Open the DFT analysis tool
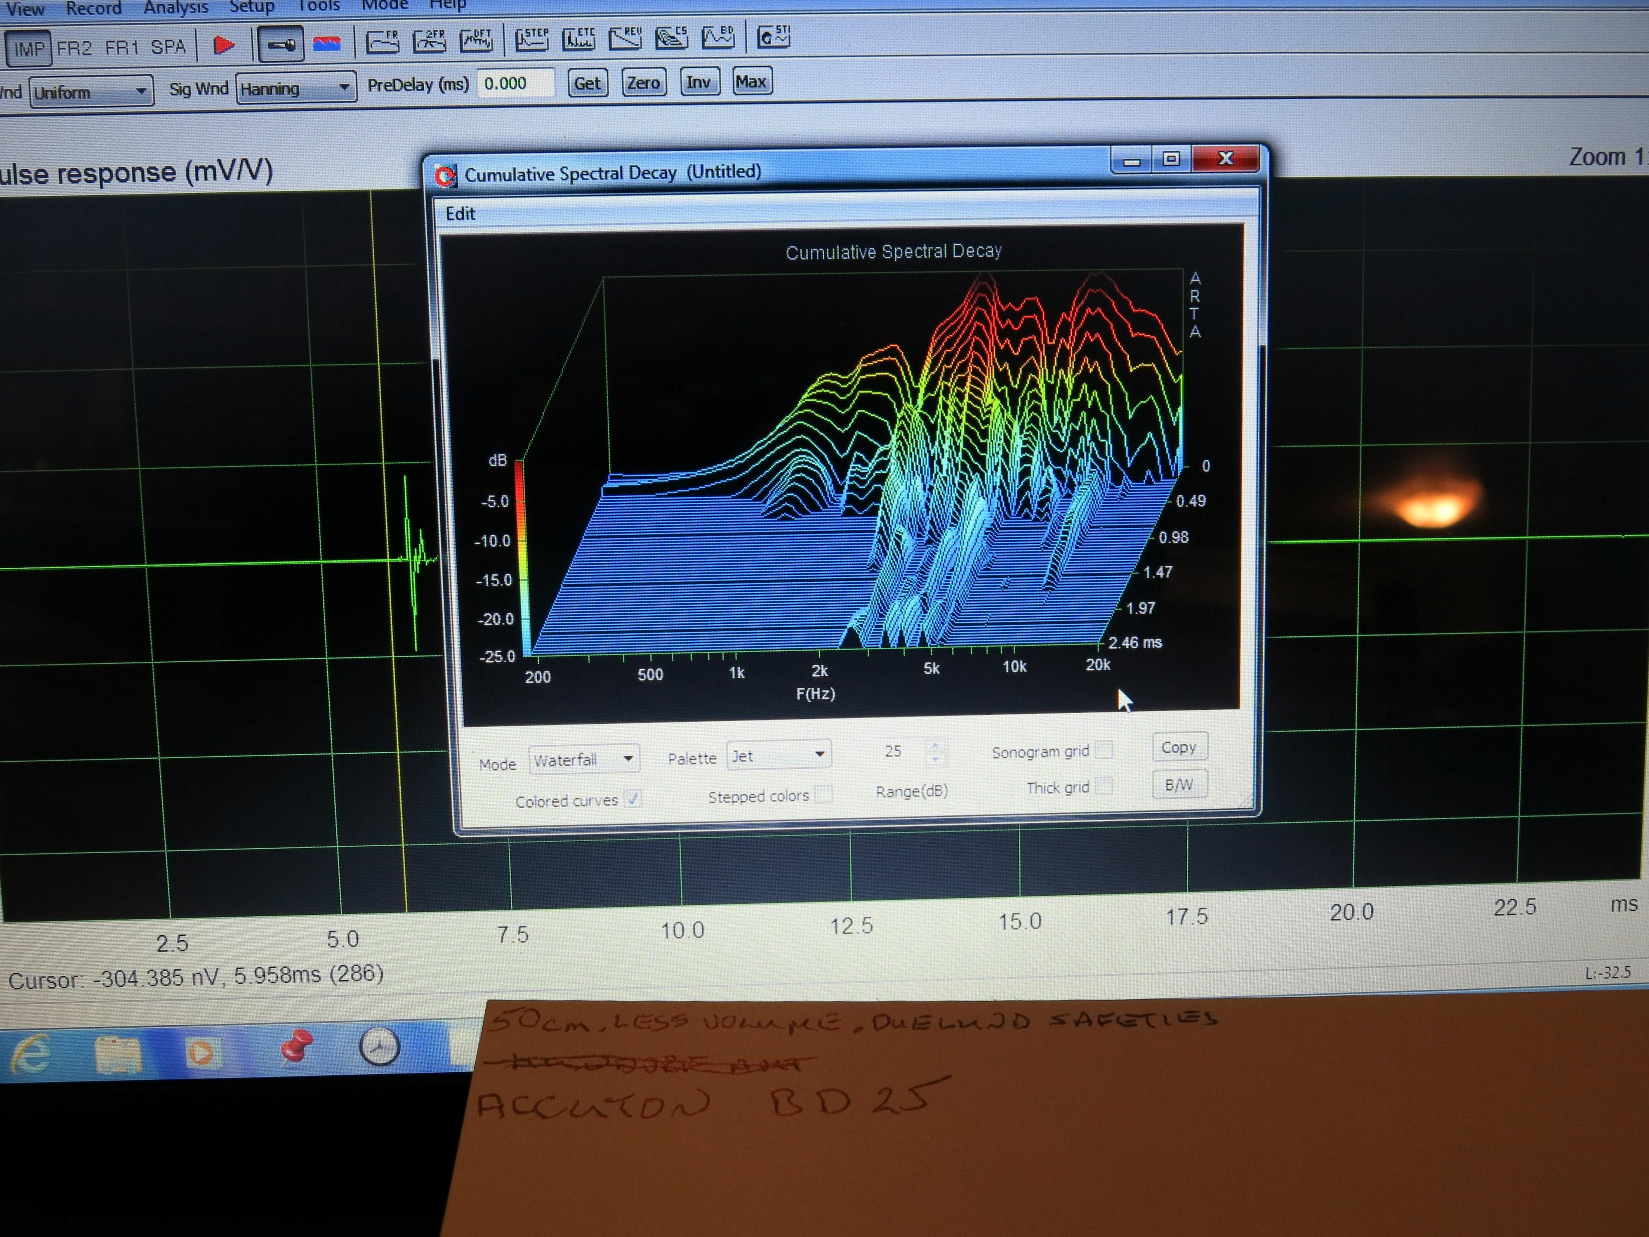 click(476, 39)
